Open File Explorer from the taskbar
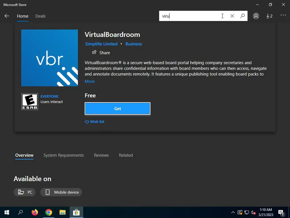Screen dimensions: 290x218 coord(63,212)
